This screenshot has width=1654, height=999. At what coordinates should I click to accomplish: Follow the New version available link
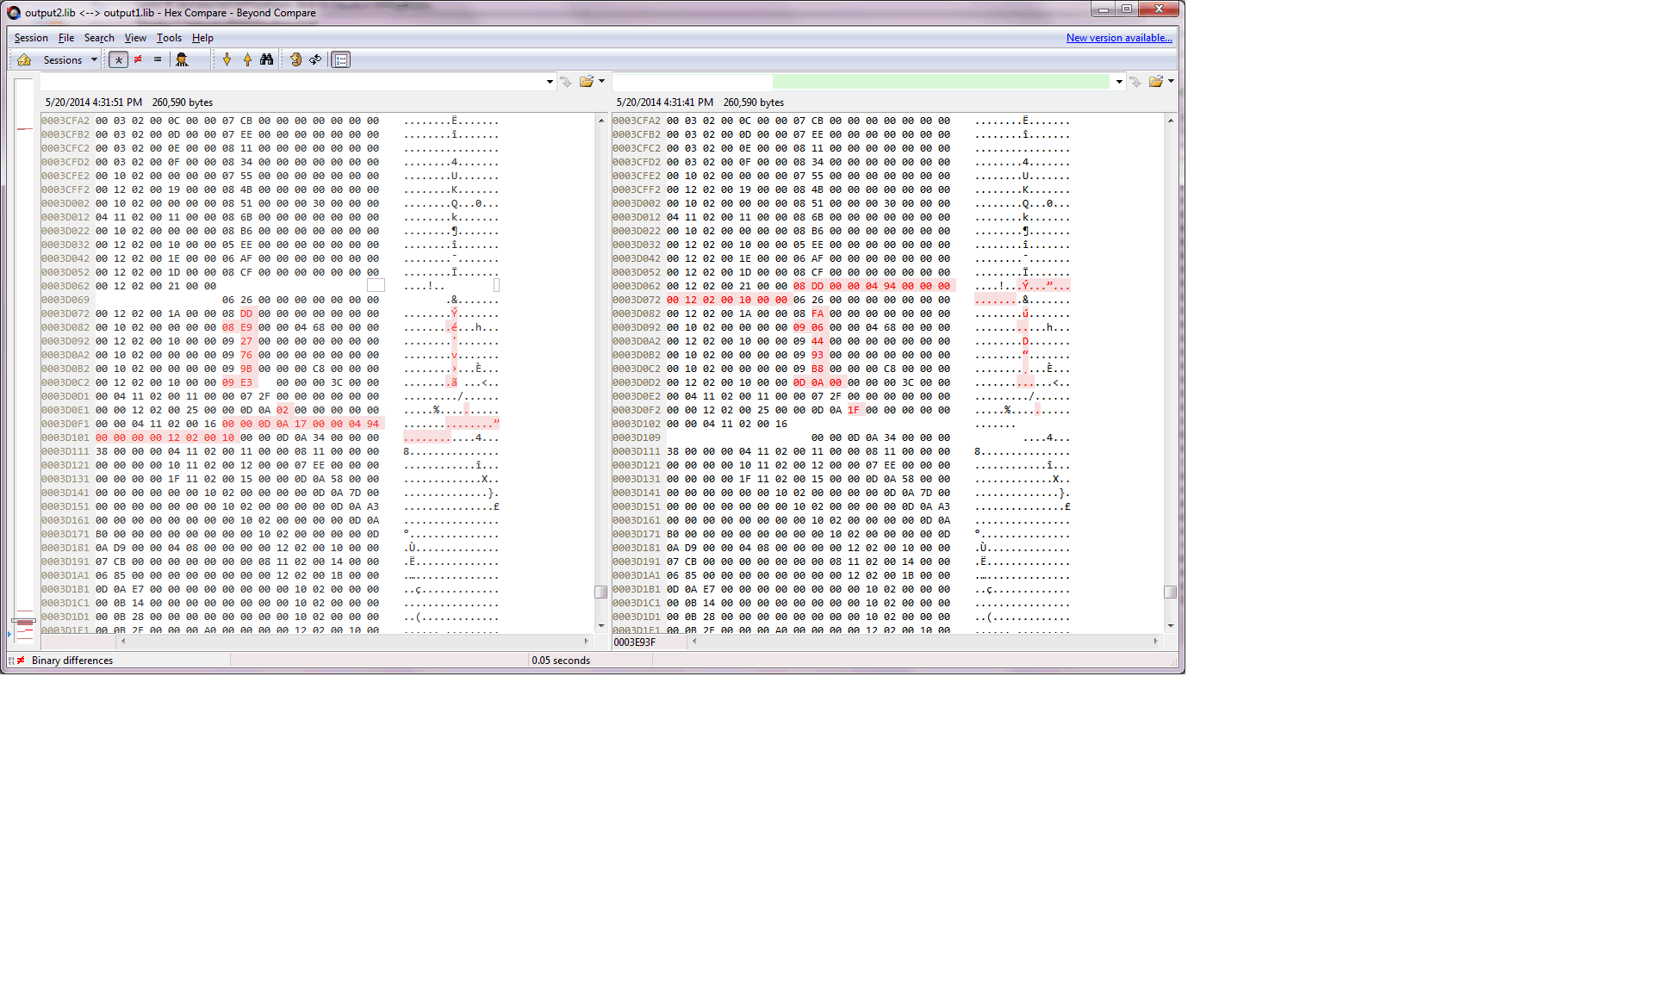click(x=1119, y=38)
